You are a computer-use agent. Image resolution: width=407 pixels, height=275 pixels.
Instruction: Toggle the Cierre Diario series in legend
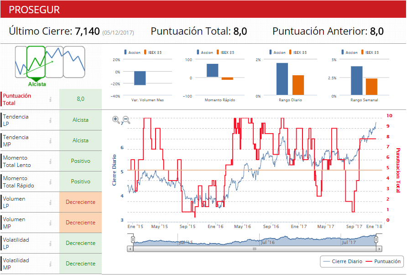343,261
